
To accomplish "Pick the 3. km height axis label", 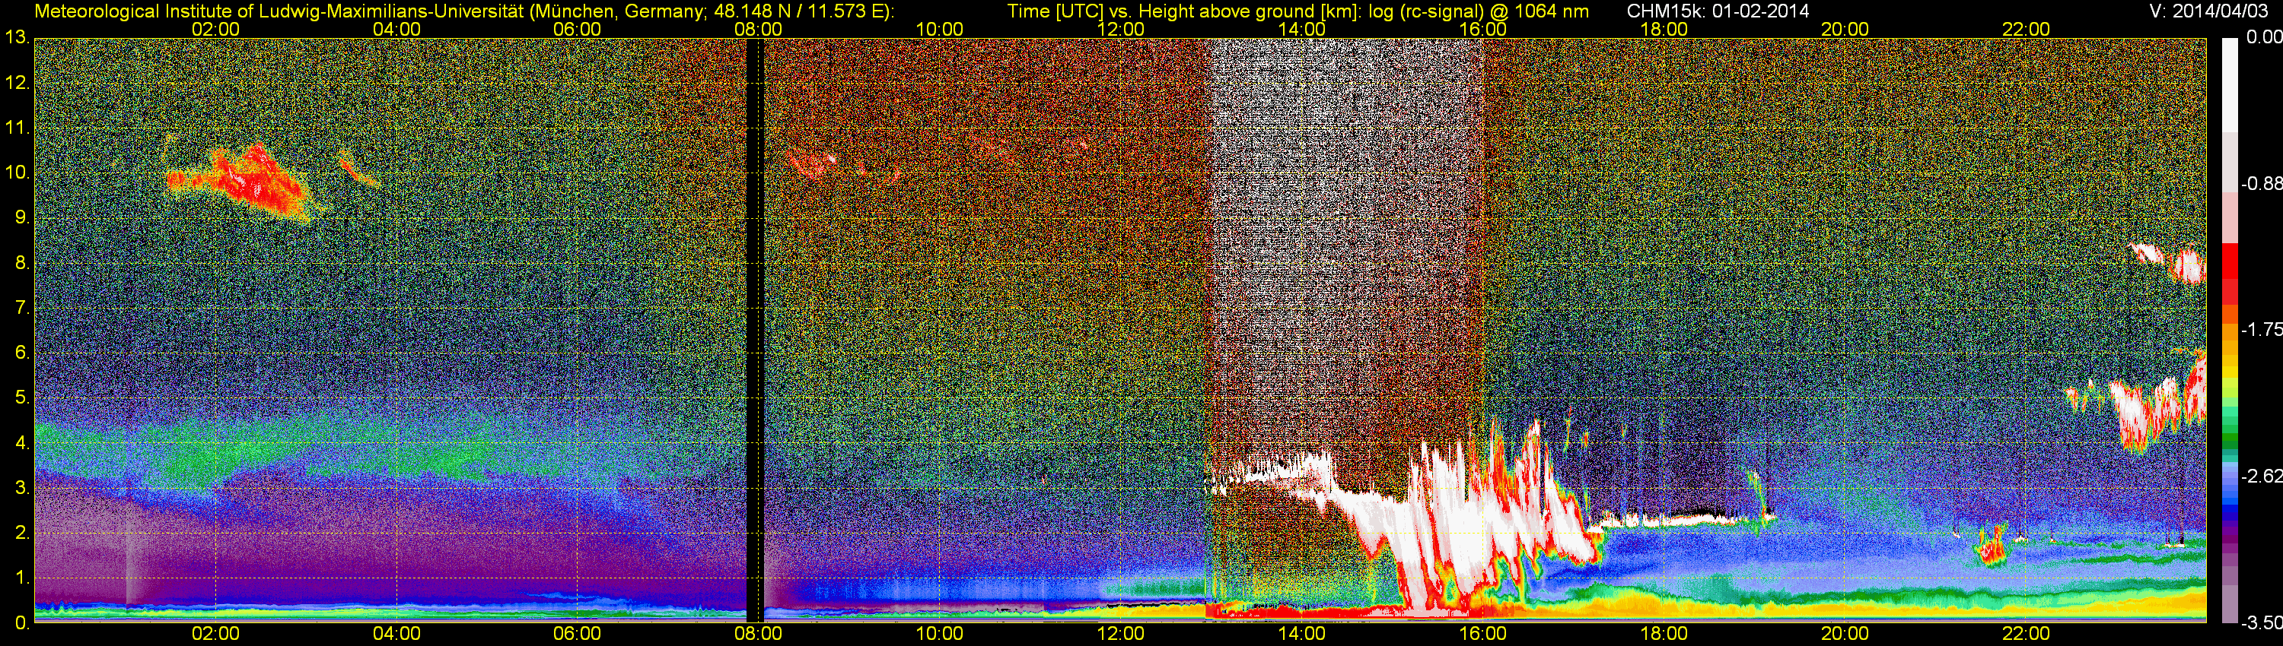I will pos(22,489).
